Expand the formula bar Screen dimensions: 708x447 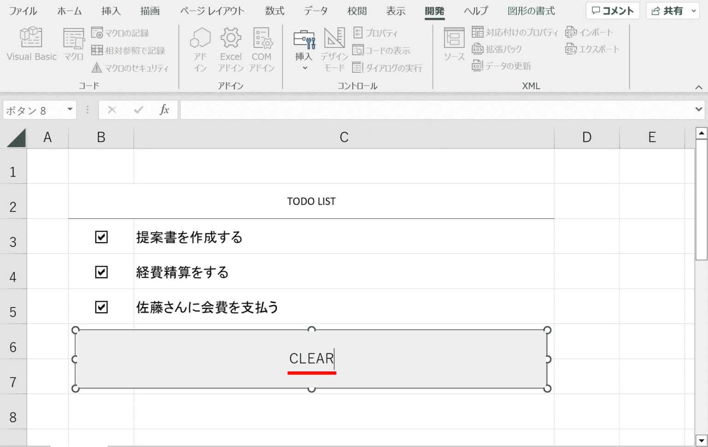[x=699, y=110]
